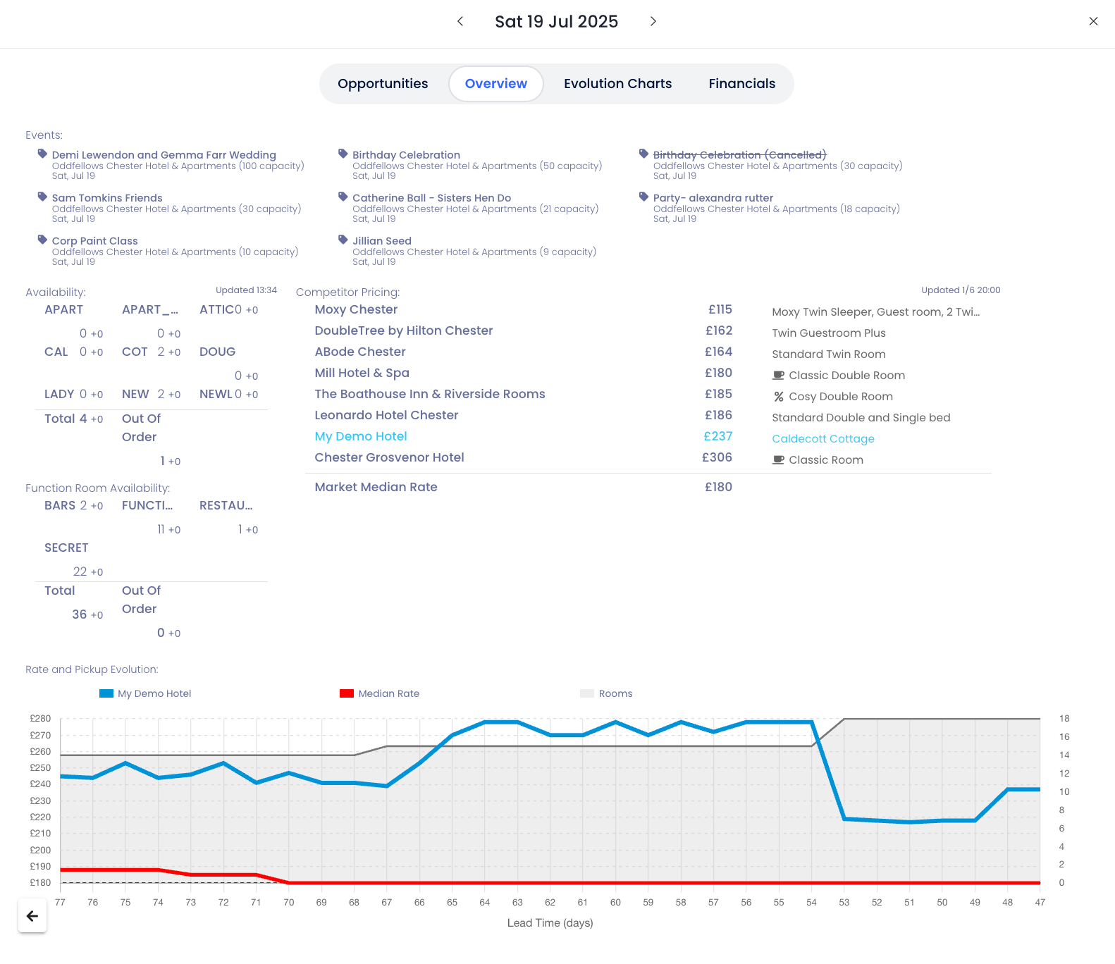Click the percent discount icon beside Cosy Double Room
Image resolution: width=1115 pixels, height=964 pixels.
pyautogui.click(x=778, y=397)
